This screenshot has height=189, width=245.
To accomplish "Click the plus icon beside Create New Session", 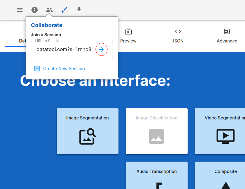I will pyautogui.click(x=37, y=69).
